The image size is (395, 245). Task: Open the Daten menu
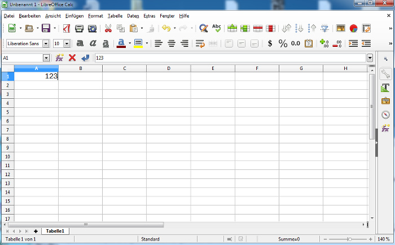click(x=133, y=16)
